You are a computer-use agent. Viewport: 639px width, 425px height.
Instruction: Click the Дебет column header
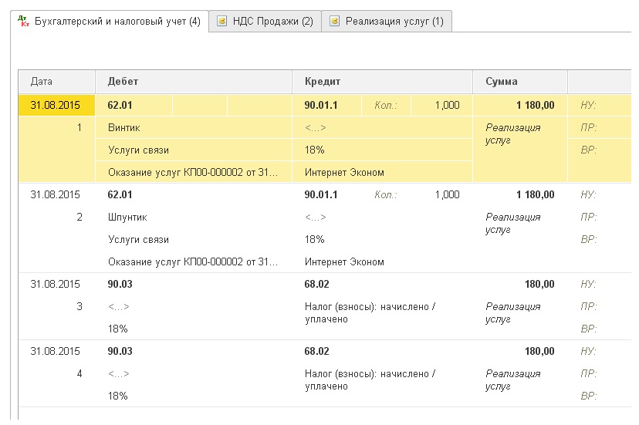pos(194,82)
